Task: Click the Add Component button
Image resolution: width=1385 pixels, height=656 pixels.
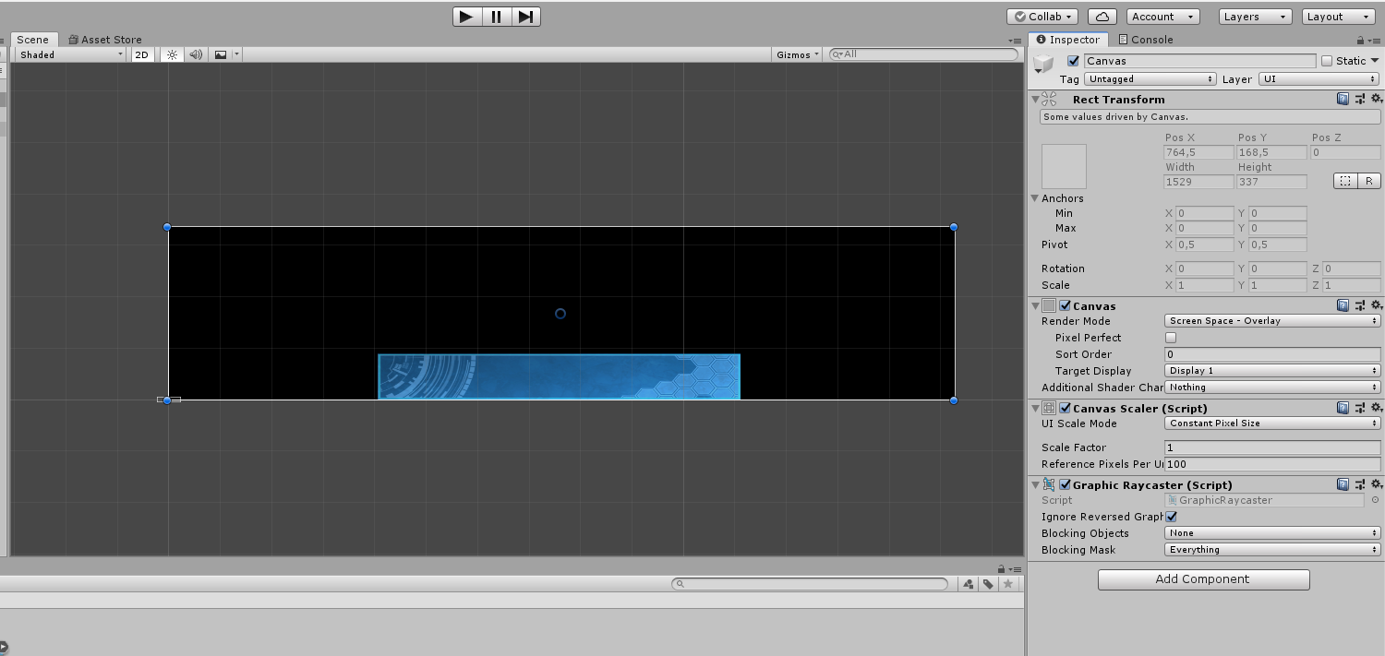Action: click(1203, 579)
